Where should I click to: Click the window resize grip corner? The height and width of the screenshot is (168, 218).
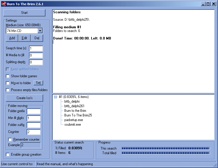click(215, 165)
